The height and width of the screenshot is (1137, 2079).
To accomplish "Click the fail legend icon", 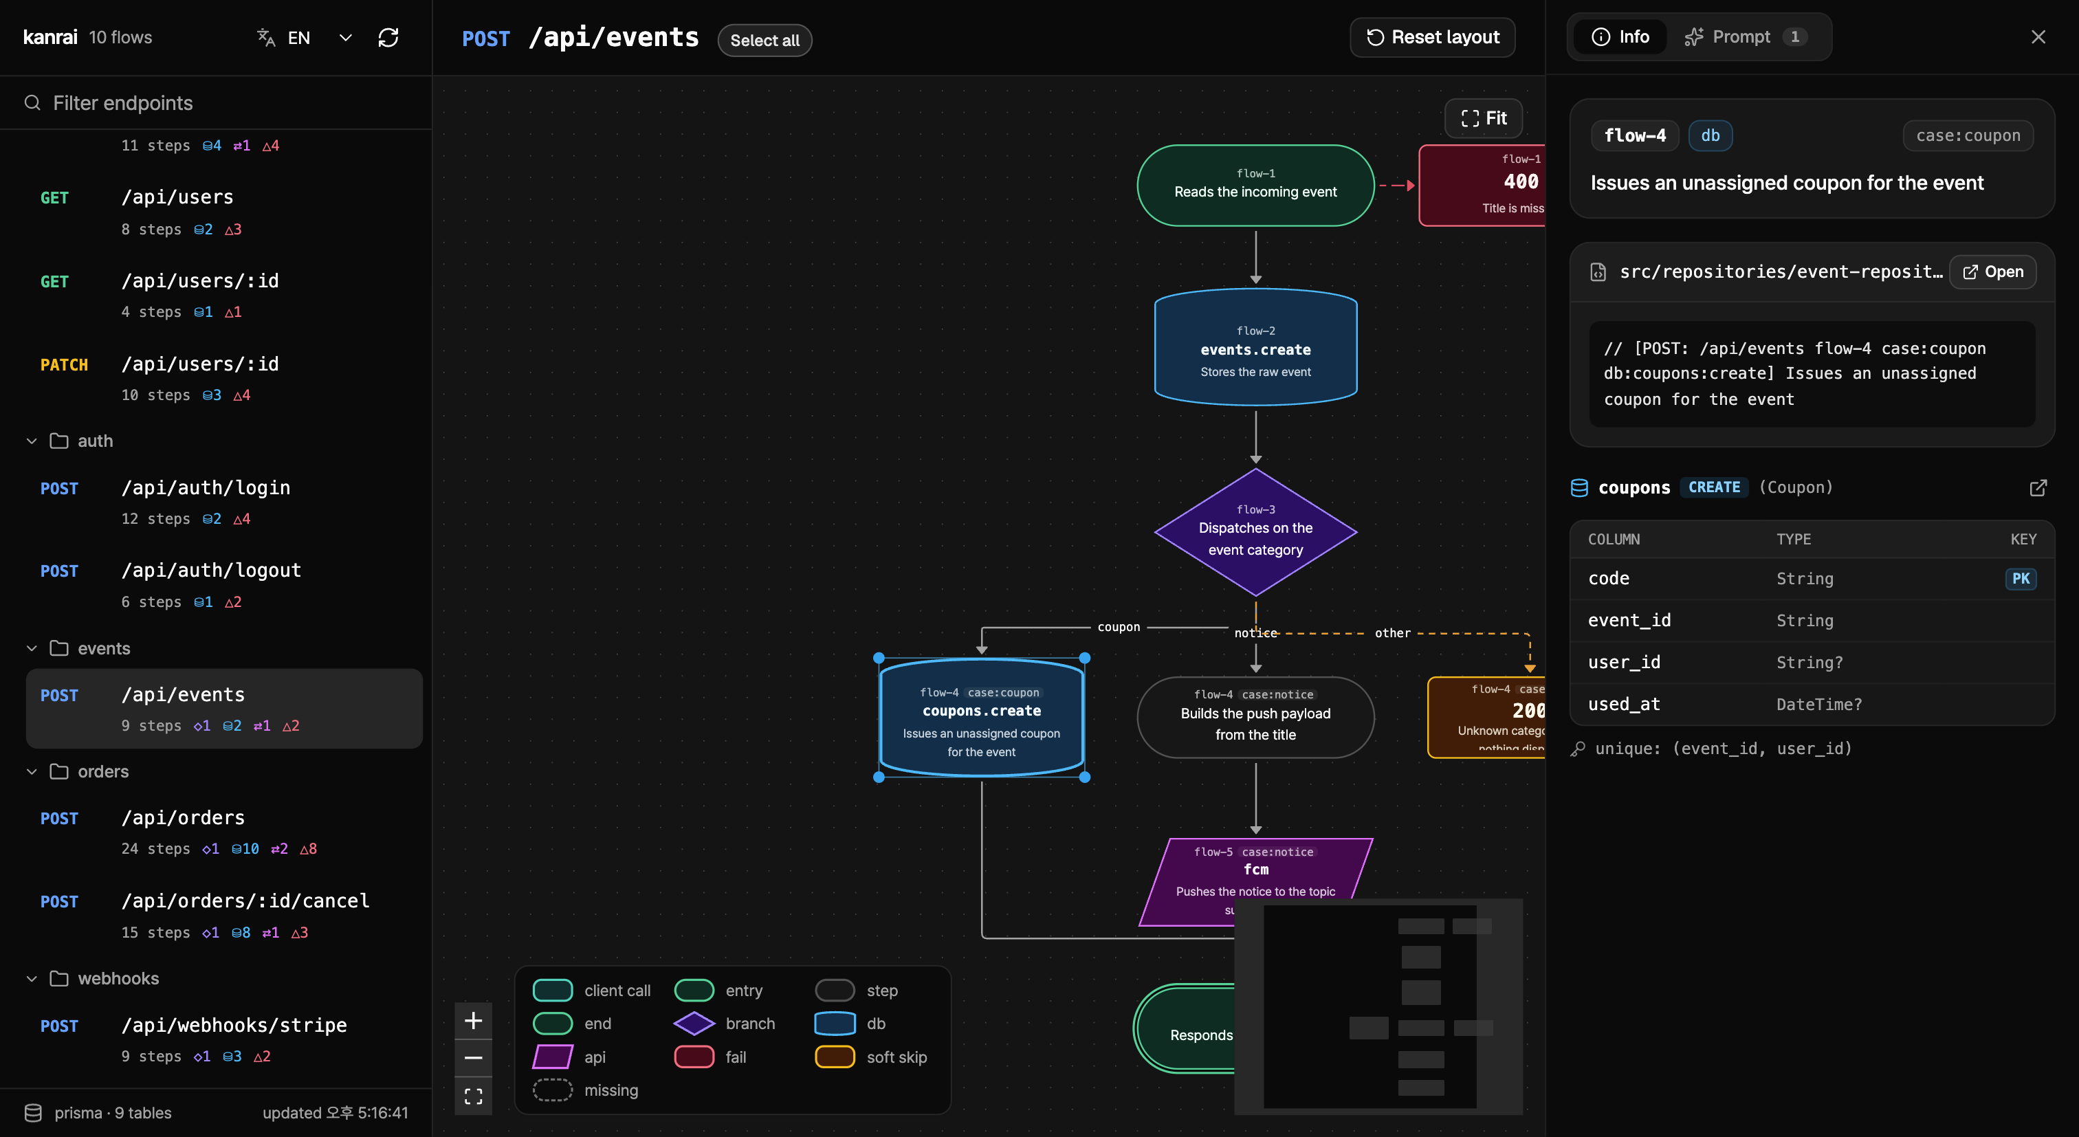I will 694,1057.
